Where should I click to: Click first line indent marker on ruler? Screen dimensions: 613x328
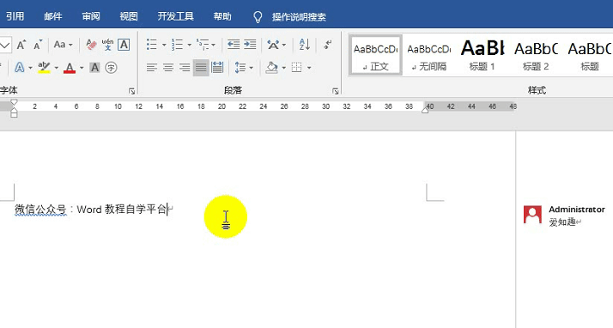point(14,102)
